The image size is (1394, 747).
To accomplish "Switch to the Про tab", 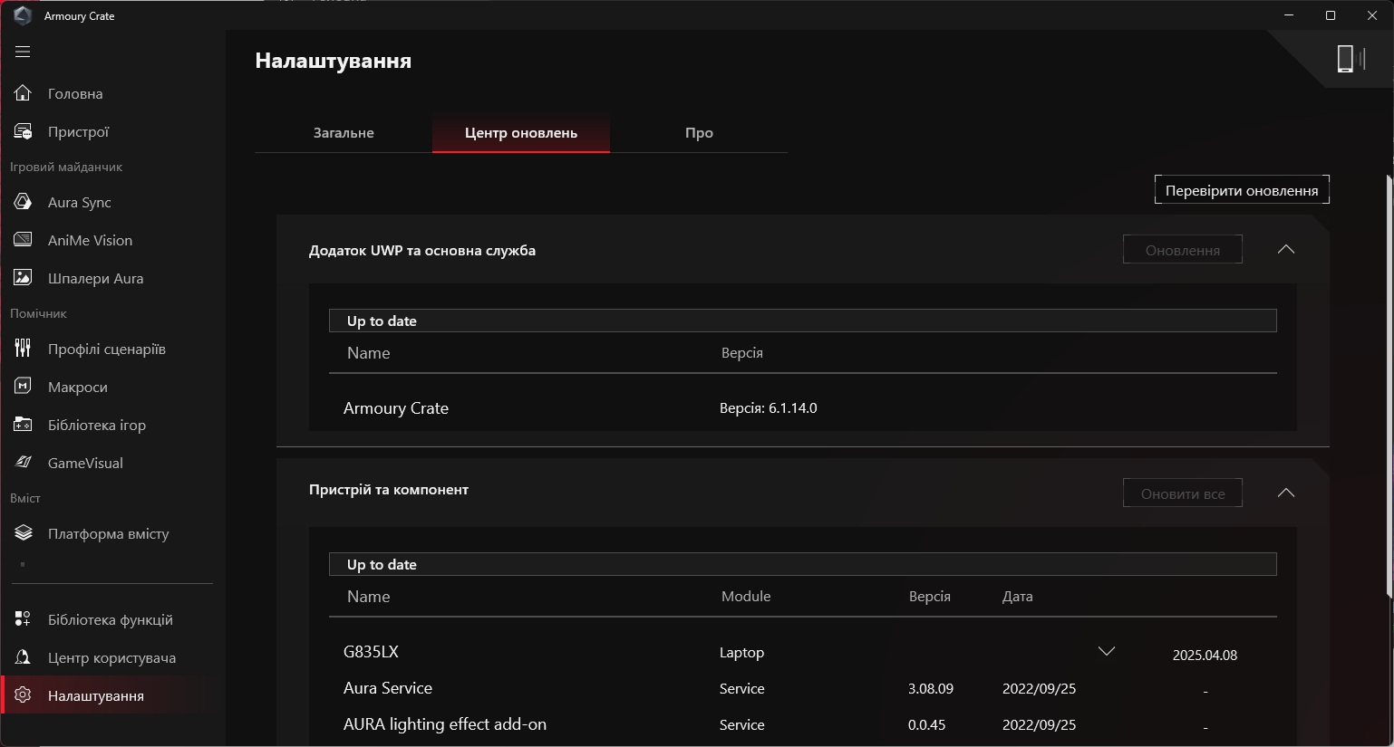I will (x=699, y=133).
